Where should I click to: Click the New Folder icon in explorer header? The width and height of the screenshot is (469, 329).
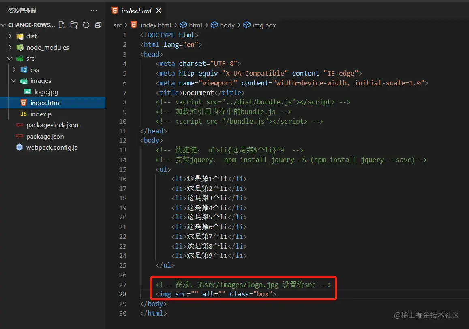click(74, 25)
